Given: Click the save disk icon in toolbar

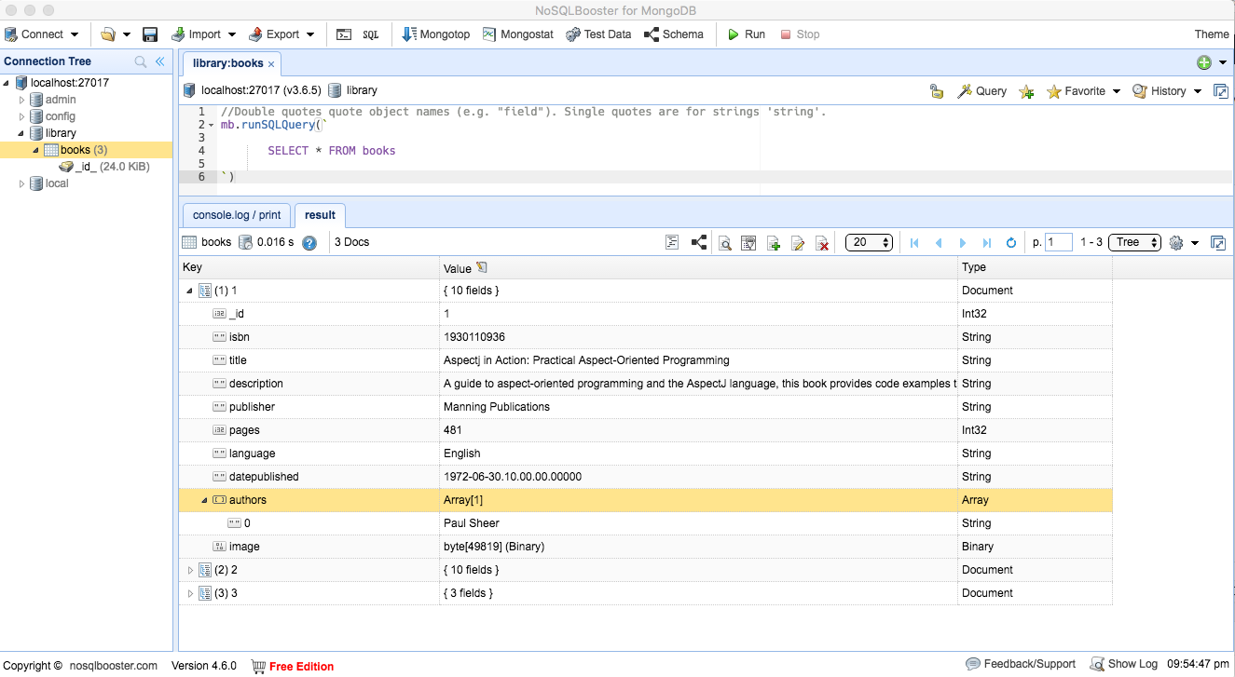Looking at the screenshot, I should [150, 34].
